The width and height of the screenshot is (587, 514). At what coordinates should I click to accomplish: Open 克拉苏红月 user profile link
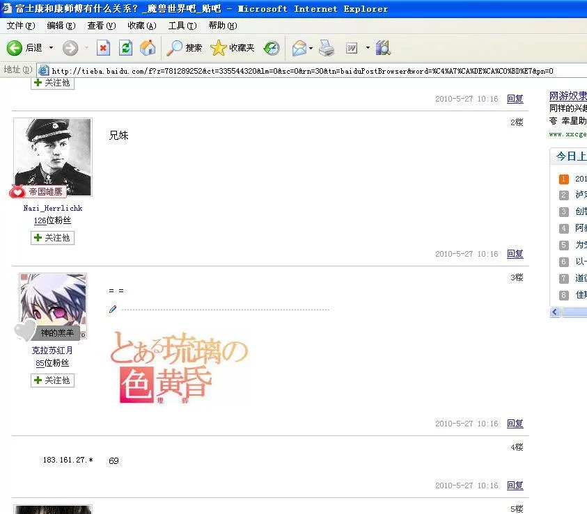click(x=52, y=351)
